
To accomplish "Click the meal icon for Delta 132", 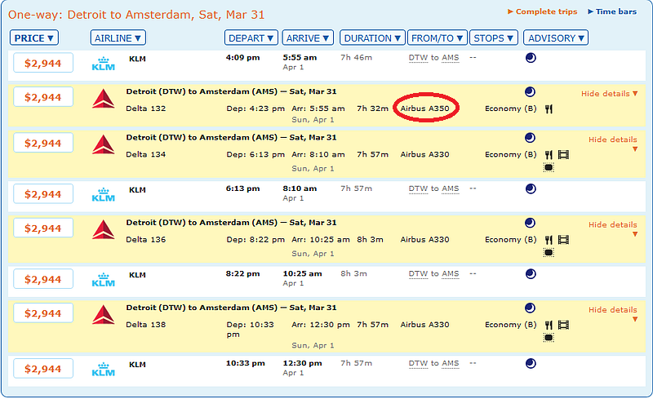I will (x=549, y=109).
